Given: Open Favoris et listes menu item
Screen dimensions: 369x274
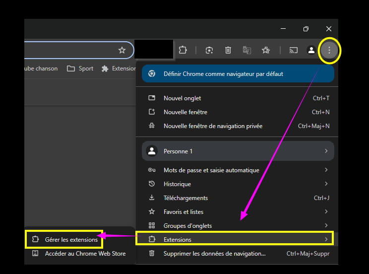Looking at the screenshot, I should coord(238,212).
